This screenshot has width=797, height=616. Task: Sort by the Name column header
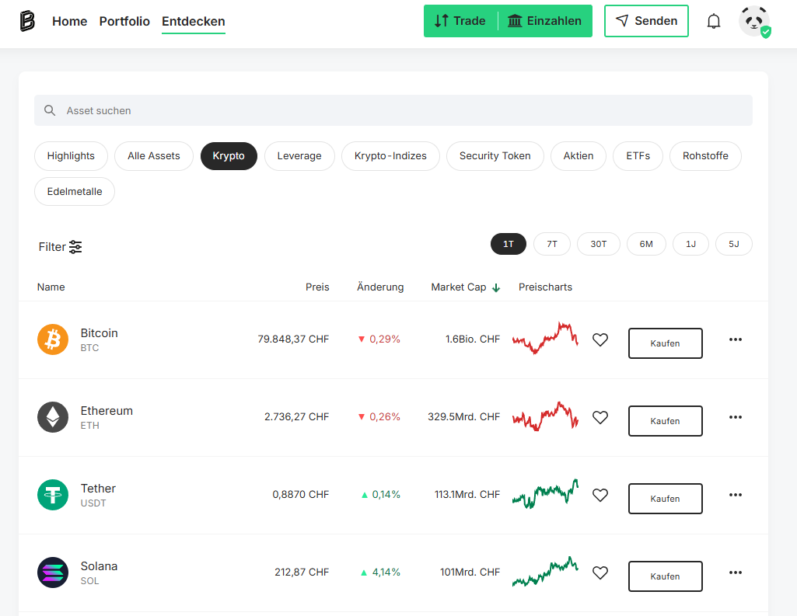click(x=51, y=287)
